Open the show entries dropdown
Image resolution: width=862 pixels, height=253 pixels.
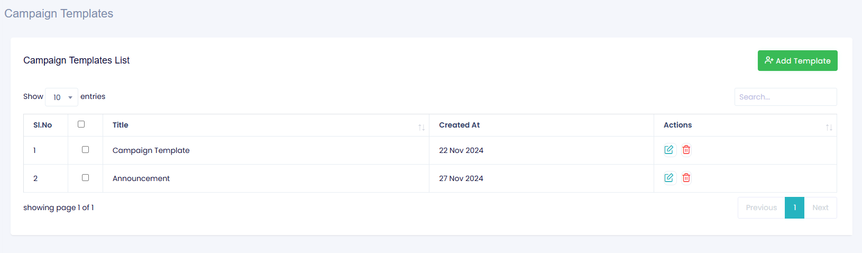click(62, 97)
